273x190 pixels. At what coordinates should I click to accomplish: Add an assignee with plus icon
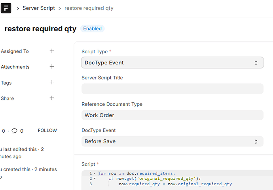52,51
